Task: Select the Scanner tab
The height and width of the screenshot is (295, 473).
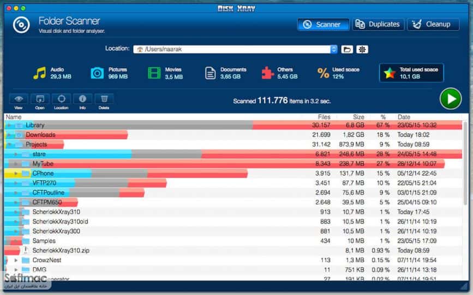Action: tap(323, 24)
